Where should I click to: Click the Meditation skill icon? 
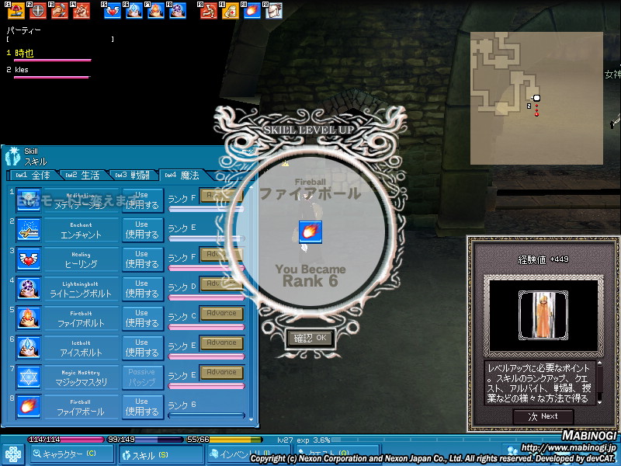(x=29, y=200)
